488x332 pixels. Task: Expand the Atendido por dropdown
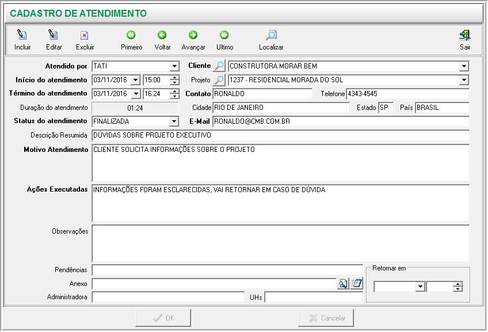[174, 66]
